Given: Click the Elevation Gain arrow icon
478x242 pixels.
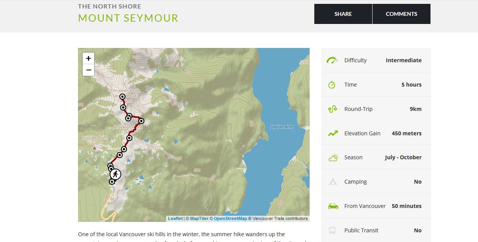Looking at the screenshot, I should (x=333, y=133).
